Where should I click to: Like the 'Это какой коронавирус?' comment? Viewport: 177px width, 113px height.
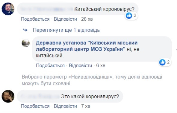coord(35,106)
